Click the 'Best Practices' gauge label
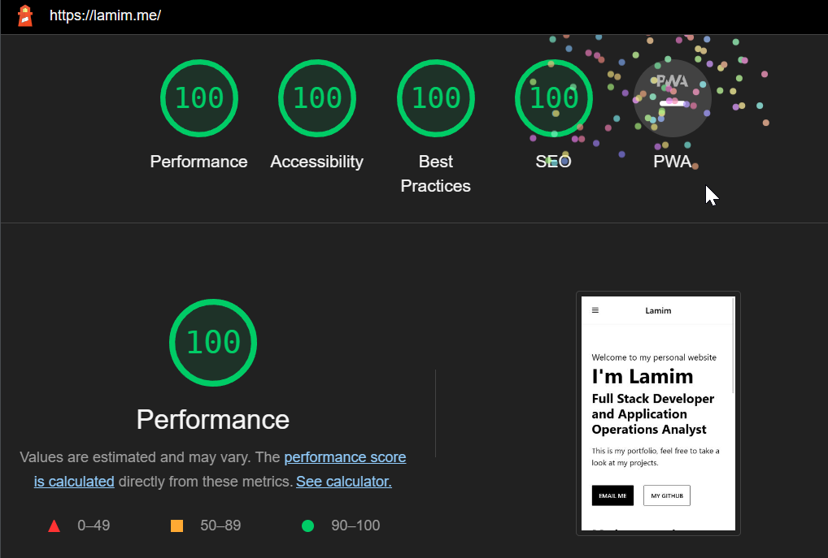828x558 pixels. [436, 174]
